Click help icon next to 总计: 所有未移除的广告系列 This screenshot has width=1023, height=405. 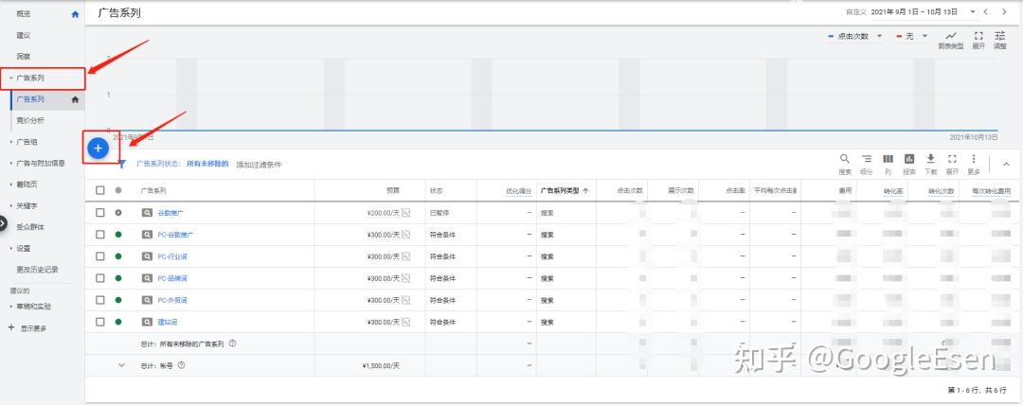pyautogui.click(x=232, y=343)
